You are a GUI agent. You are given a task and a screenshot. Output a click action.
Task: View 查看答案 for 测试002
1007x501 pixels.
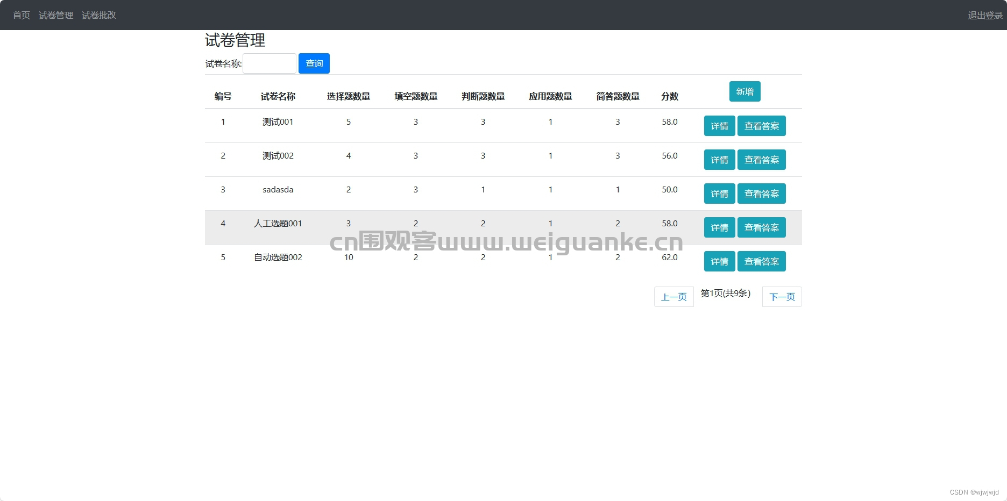point(762,160)
